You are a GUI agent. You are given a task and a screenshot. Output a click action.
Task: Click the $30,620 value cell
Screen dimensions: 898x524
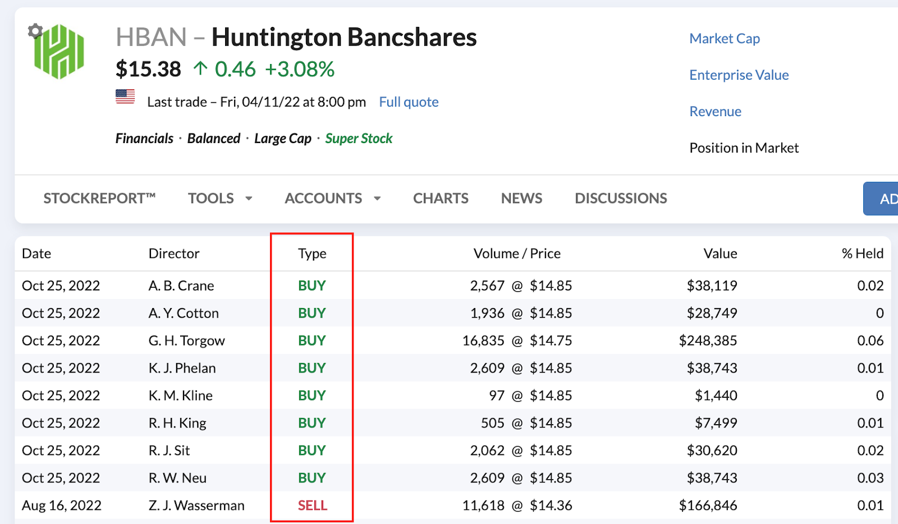click(712, 451)
